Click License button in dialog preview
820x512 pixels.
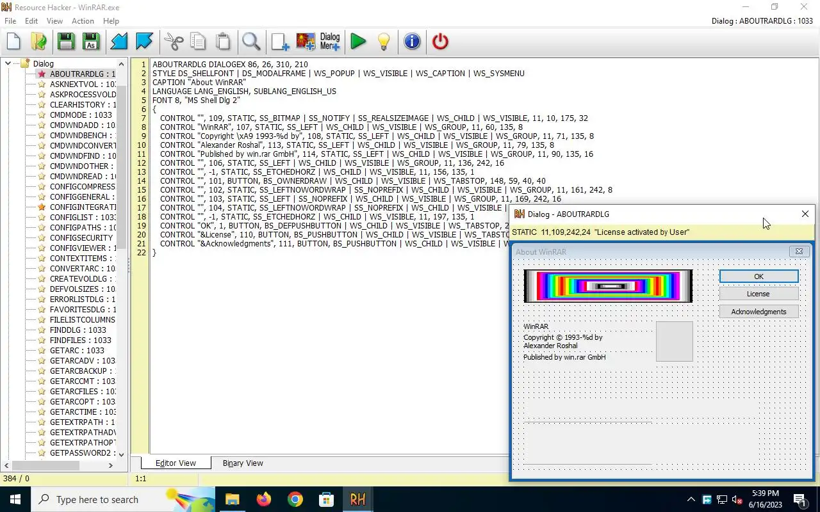(758, 294)
